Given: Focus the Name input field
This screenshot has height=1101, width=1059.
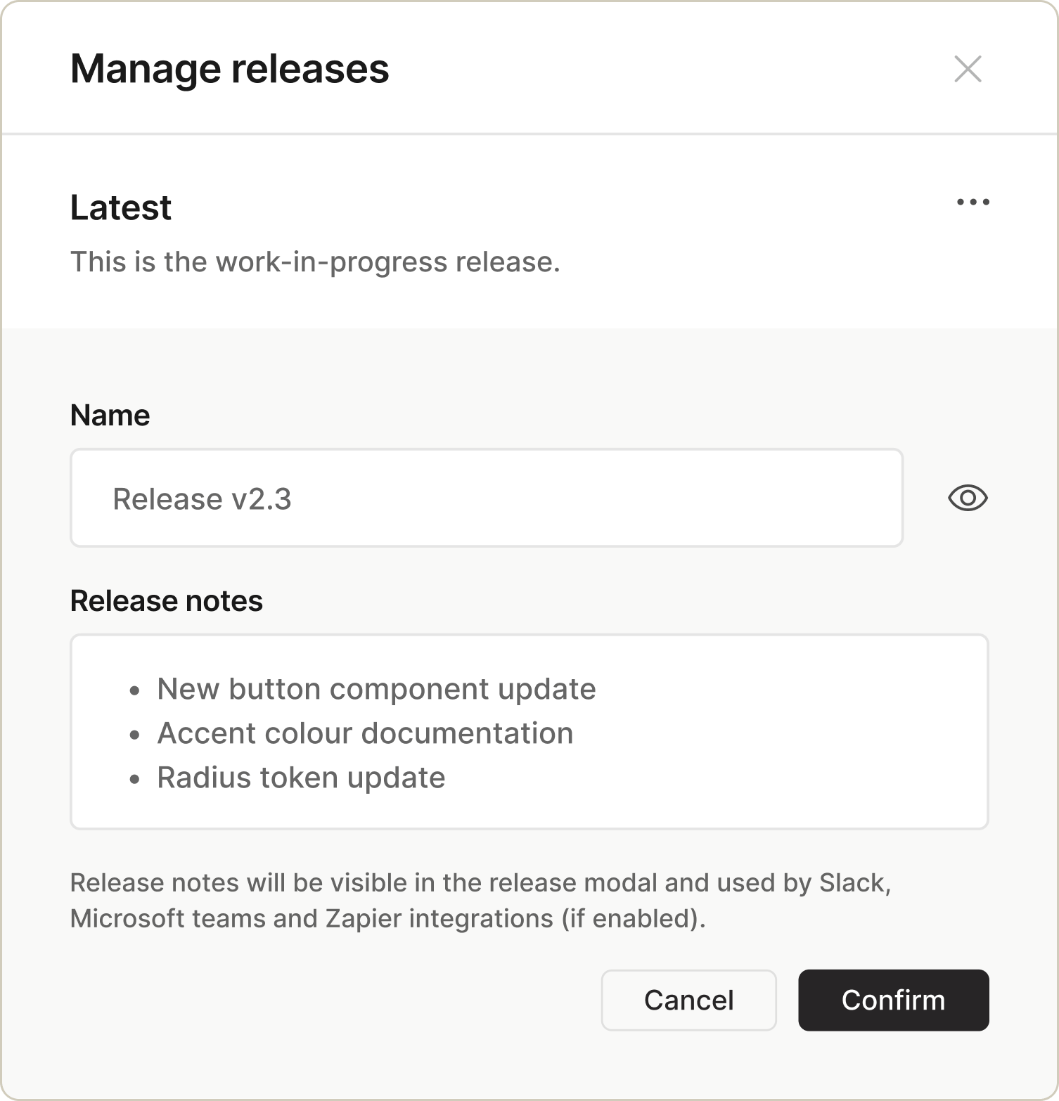Looking at the screenshot, I should click(486, 498).
